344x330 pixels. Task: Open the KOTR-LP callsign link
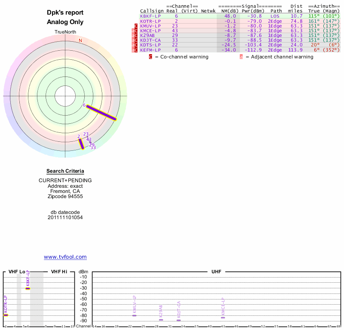[x=150, y=21]
